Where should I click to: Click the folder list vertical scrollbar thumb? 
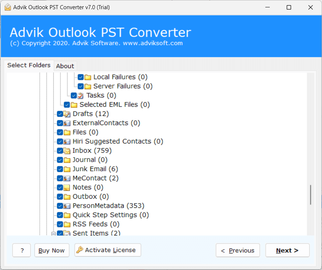pos(311,195)
